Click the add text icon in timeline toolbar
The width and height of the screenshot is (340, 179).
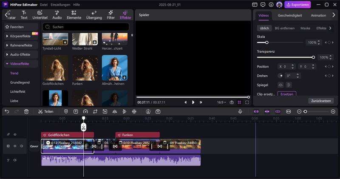point(76,111)
